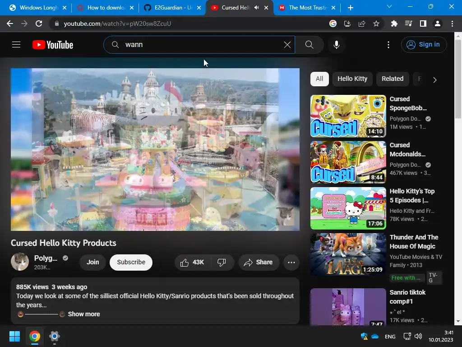This screenshot has height=347, width=462.
Task: Open Windows Start menu
Action: click(x=14, y=336)
